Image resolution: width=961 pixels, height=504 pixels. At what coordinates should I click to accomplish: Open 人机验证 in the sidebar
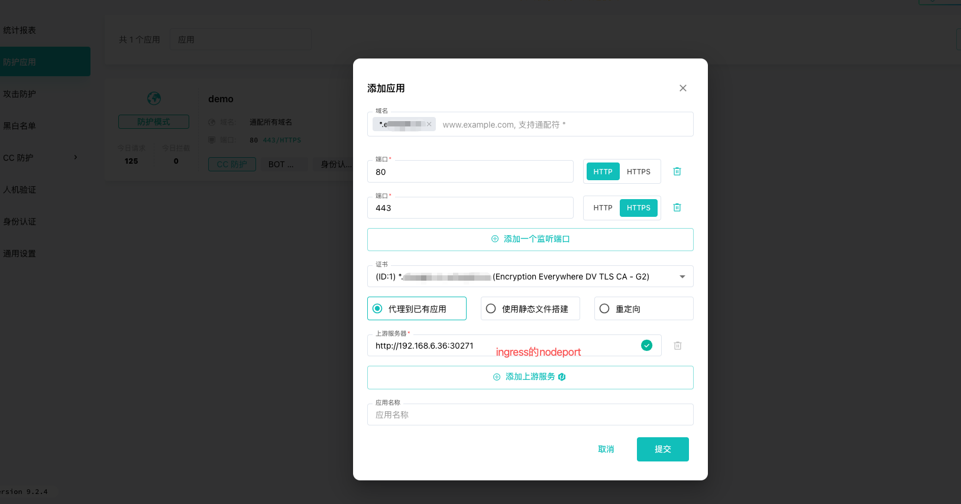20,190
